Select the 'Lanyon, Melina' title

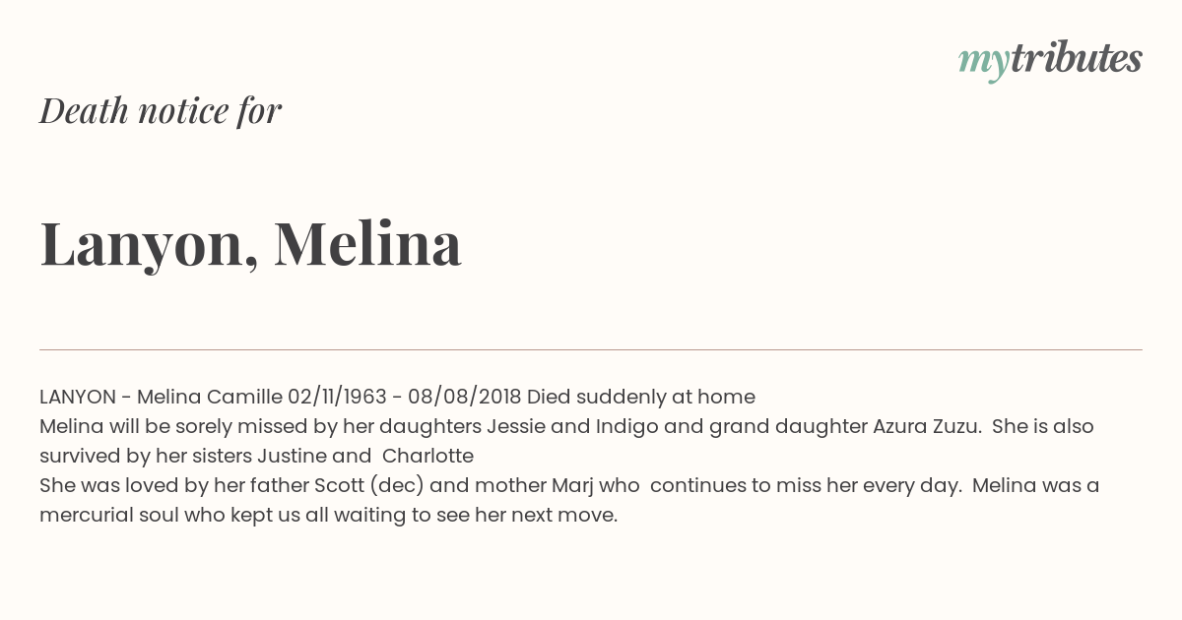tap(251, 244)
